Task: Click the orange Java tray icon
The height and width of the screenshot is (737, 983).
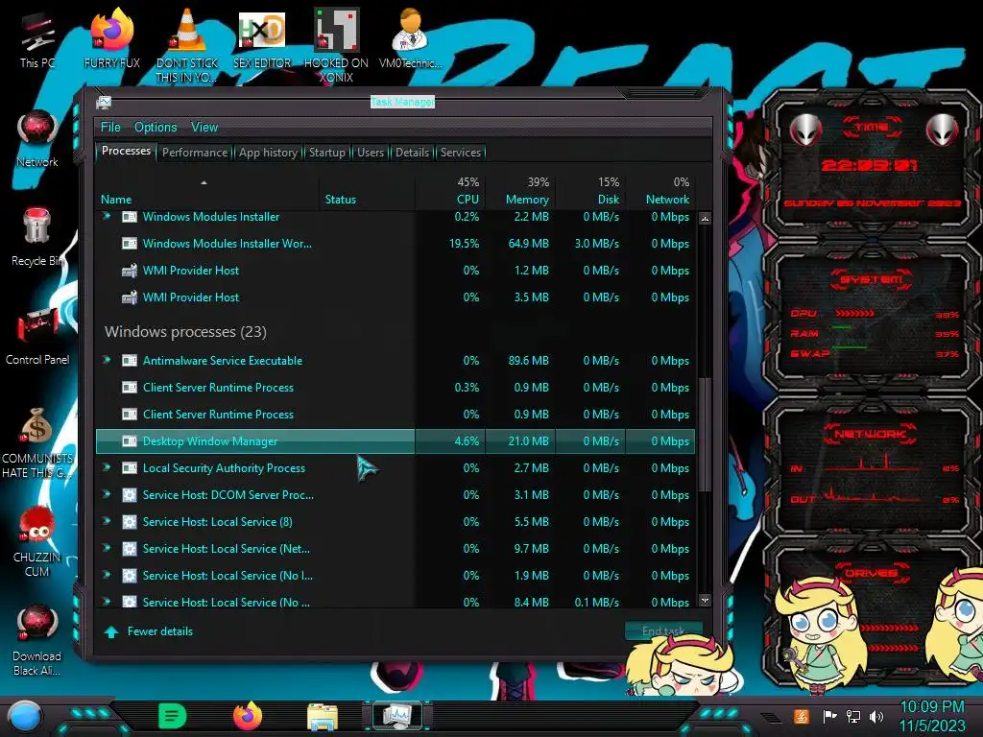Action: pos(801,716)
